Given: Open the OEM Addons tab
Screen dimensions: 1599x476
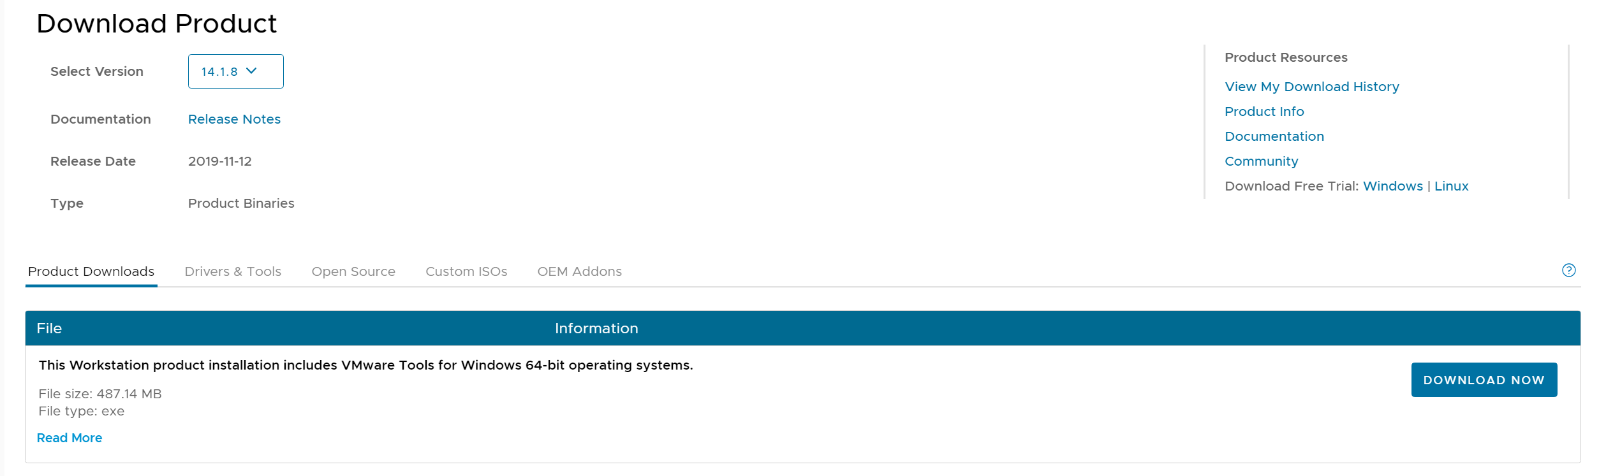Looking at the screenshot, I should coord(579,271).
